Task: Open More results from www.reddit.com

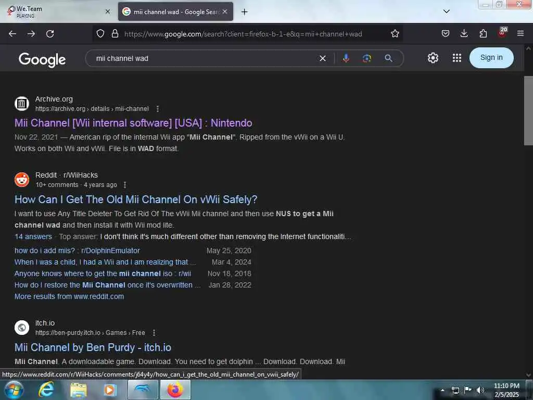Action: coord(69,296)
